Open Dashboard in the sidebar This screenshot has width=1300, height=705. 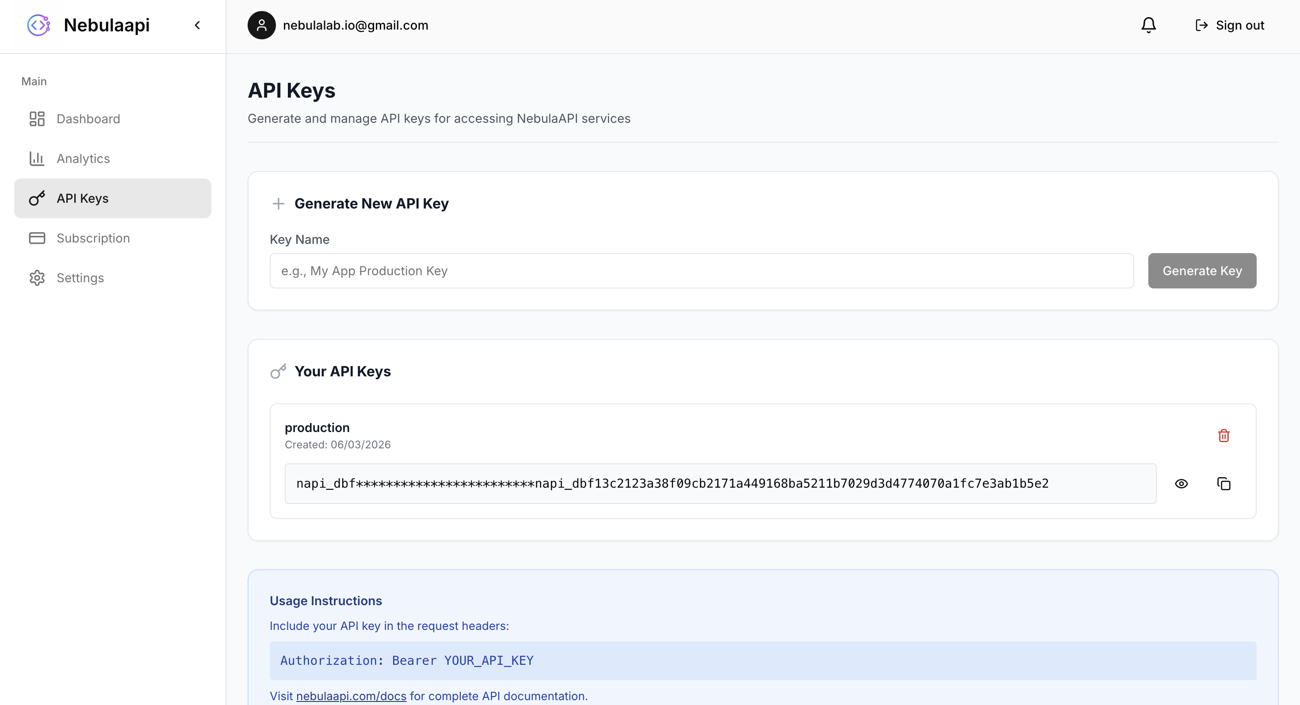88,119
